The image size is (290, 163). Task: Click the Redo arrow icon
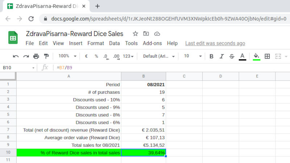pos(26,56)
